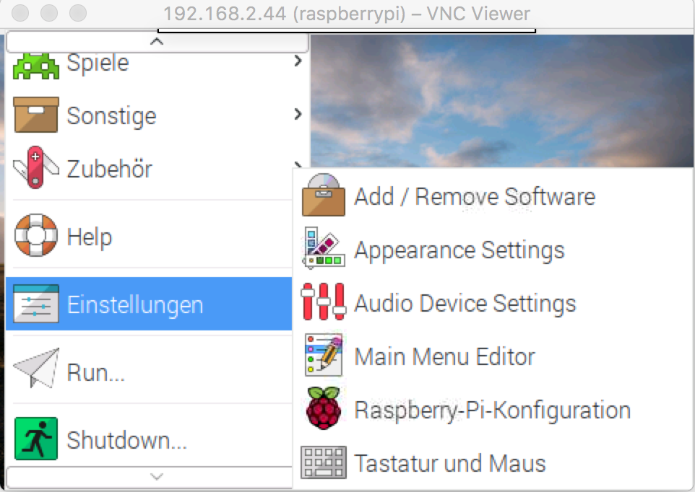Click the raspberry icon for Raspberry-Pi-Konfiguration
695x492 pixels.
(323, 410)
